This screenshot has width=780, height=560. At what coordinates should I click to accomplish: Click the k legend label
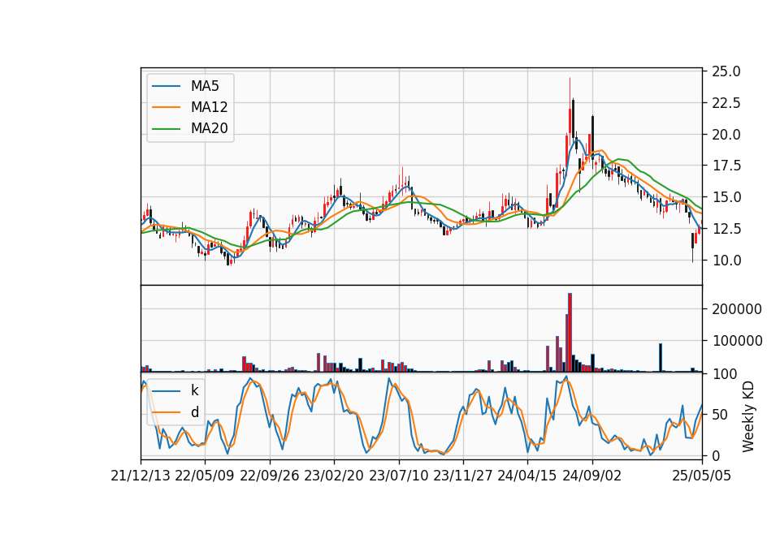point(194,390)
